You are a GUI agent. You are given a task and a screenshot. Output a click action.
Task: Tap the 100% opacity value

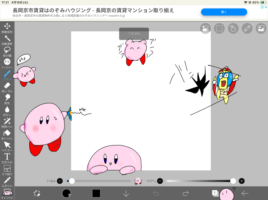click(151, 181)
